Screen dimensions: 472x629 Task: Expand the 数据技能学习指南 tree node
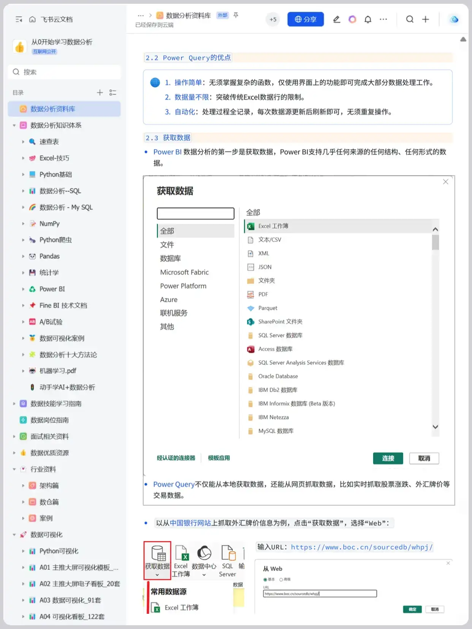14,404
